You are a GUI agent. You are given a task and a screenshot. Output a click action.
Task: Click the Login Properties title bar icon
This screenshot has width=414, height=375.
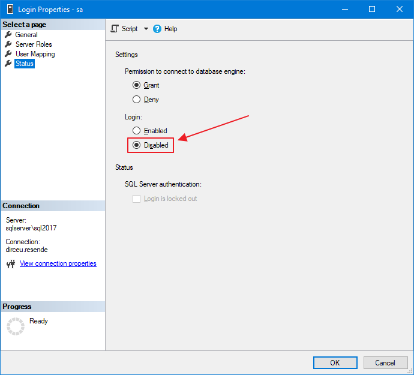pos(9,9)
